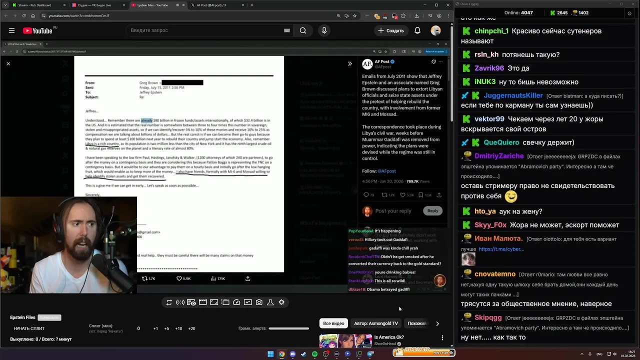Adjust the Громк. алерта volume slider
The height and width of the screenshot is (360, 640).
click(289, 328)
